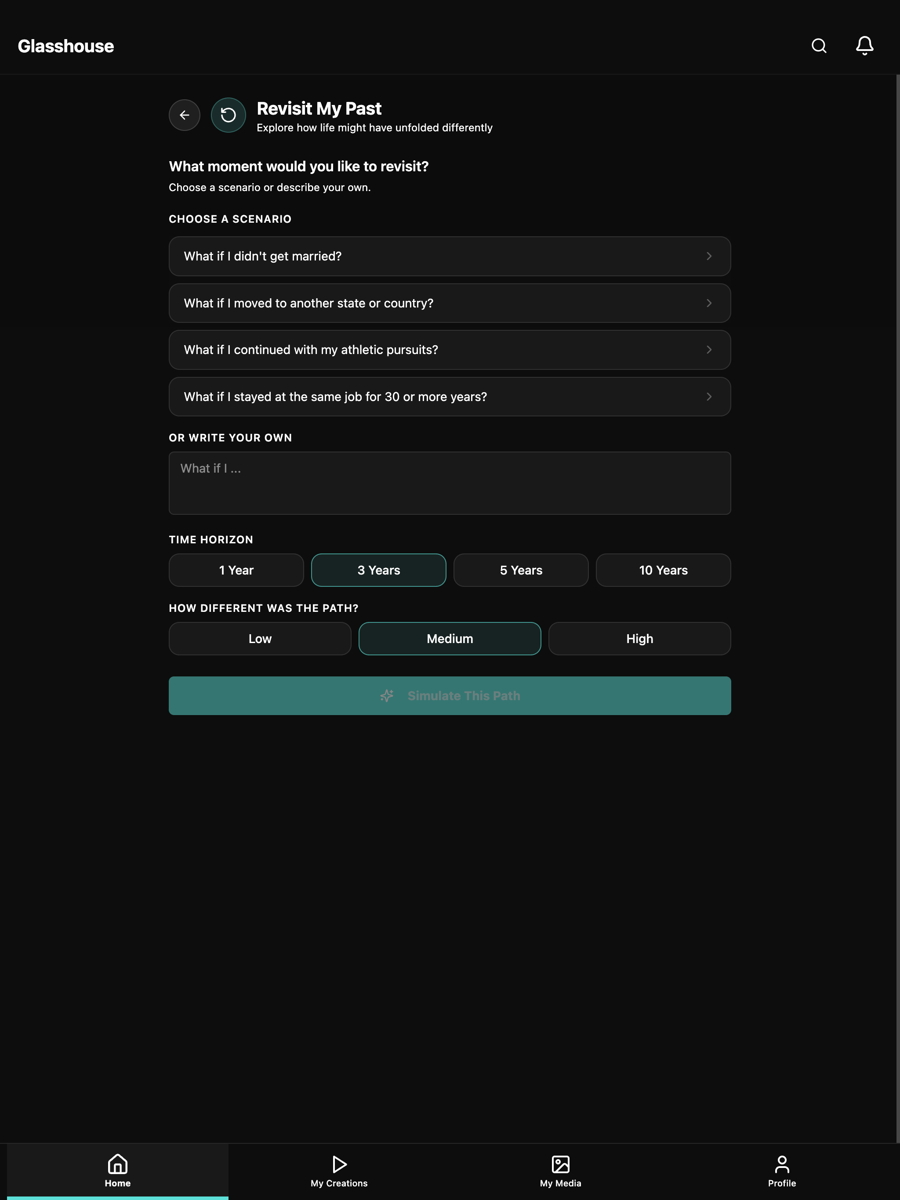Select the 3 Years time horizon
Image resolution: width=900 pixels, height=1200 pixels.
(x=379, y=570)
